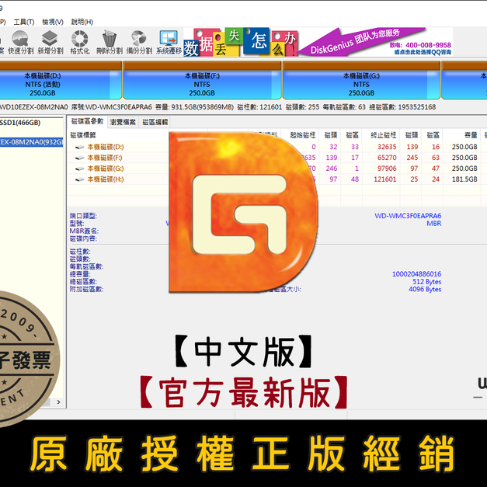
Task: Click the 容量 column header
Action: (471, 135)
